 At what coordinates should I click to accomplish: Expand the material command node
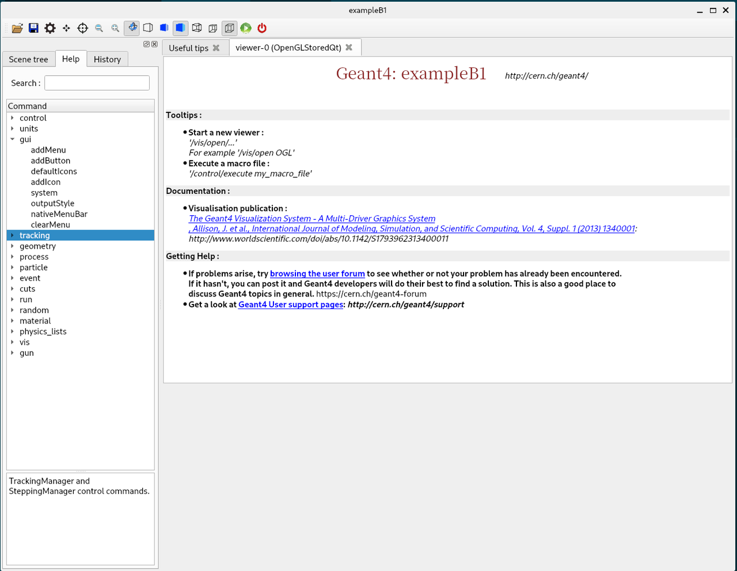pyautogui.click(x=12, y=321)
